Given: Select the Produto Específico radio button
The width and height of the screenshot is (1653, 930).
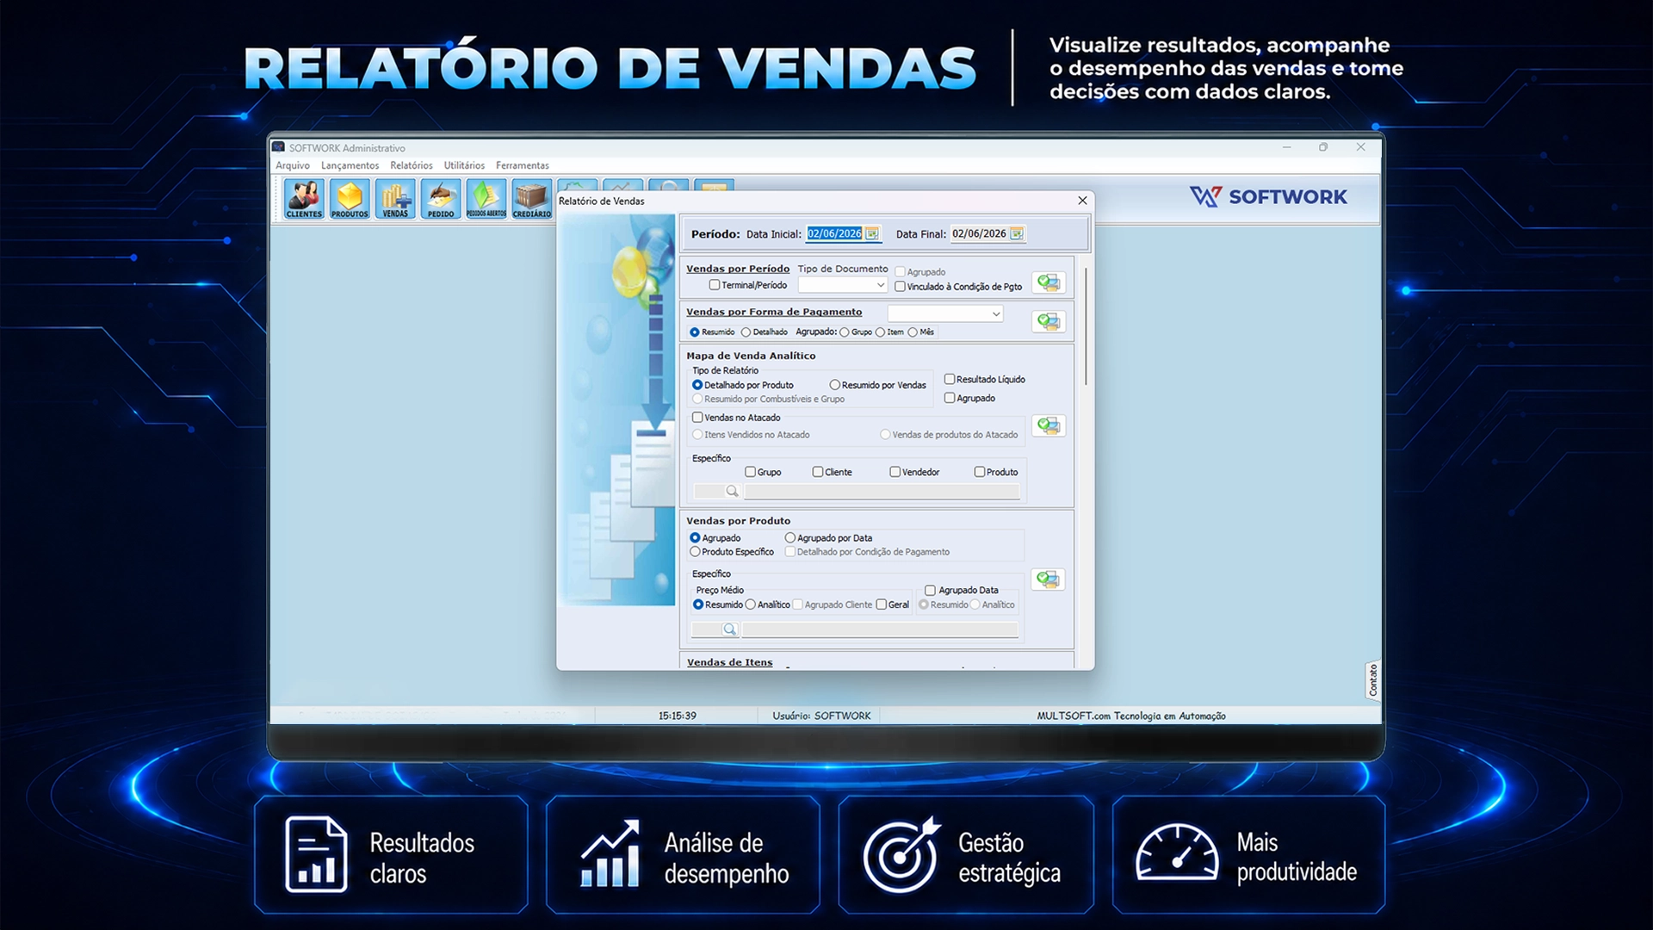Looking at the screenshot, I should 695,552.
